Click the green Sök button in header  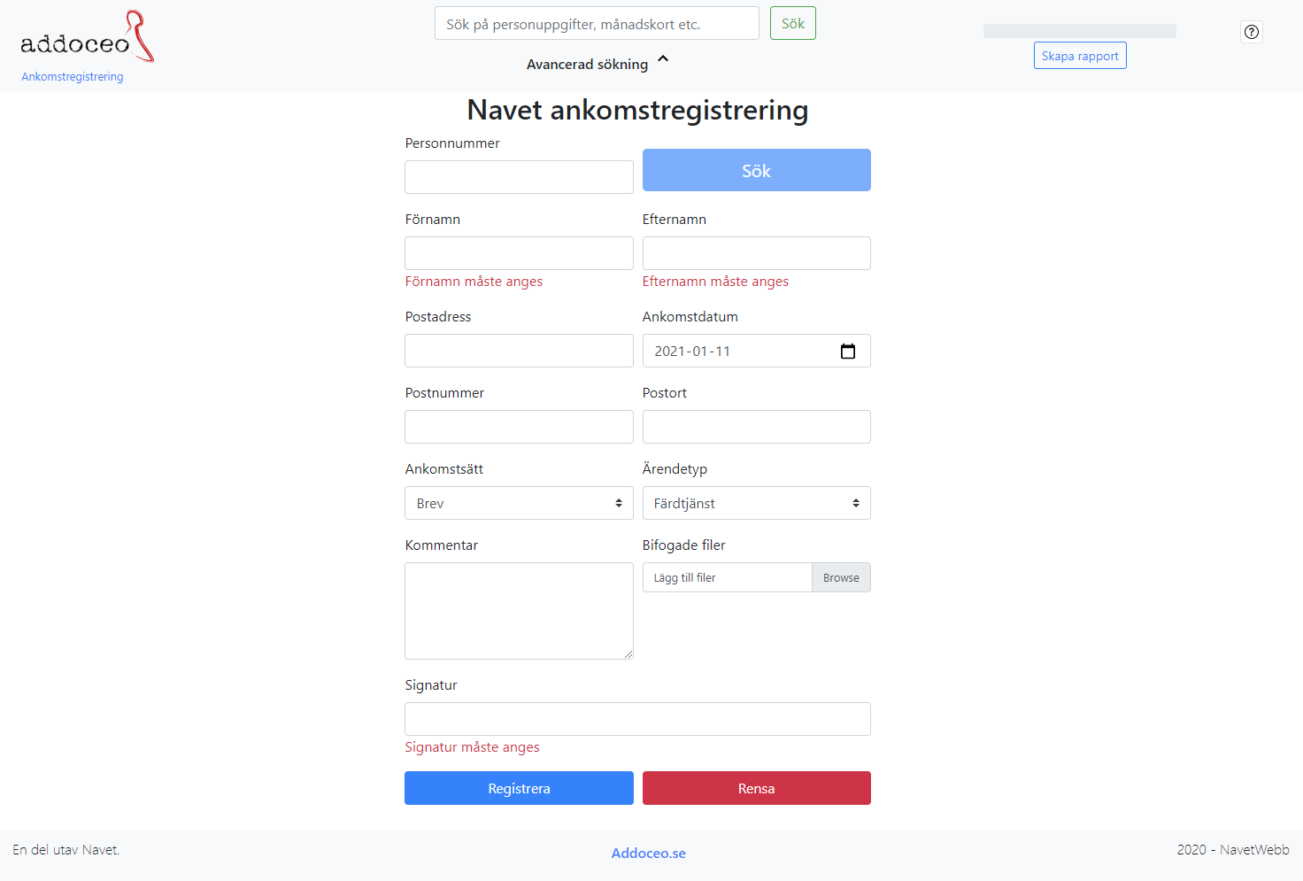(793, 23)
